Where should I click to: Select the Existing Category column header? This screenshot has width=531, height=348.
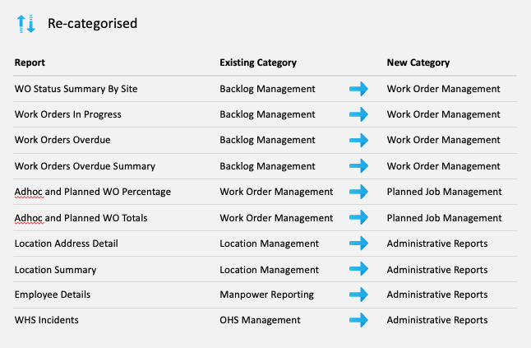[x=258, y=63]
